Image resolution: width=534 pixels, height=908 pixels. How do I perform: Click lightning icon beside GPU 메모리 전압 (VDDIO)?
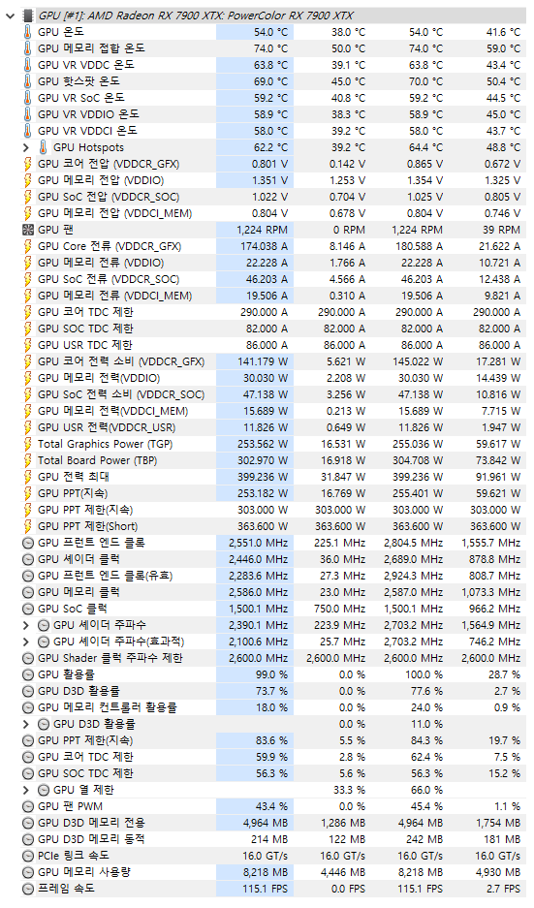click(28, 180)
